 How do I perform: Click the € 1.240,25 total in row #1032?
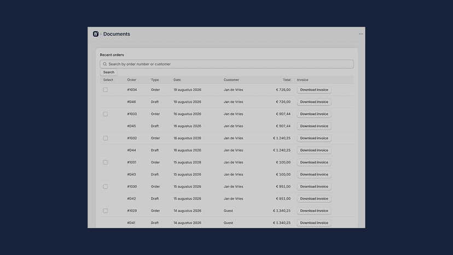(282, 138)
